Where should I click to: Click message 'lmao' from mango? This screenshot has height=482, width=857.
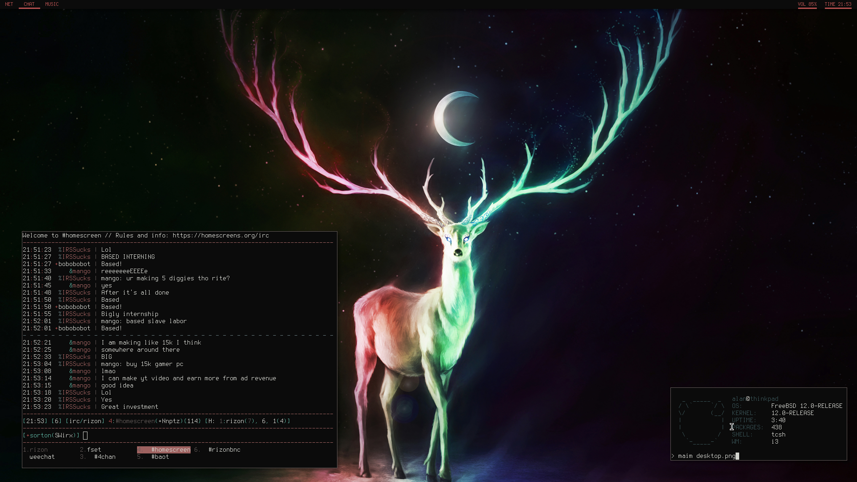pos(108,371)
